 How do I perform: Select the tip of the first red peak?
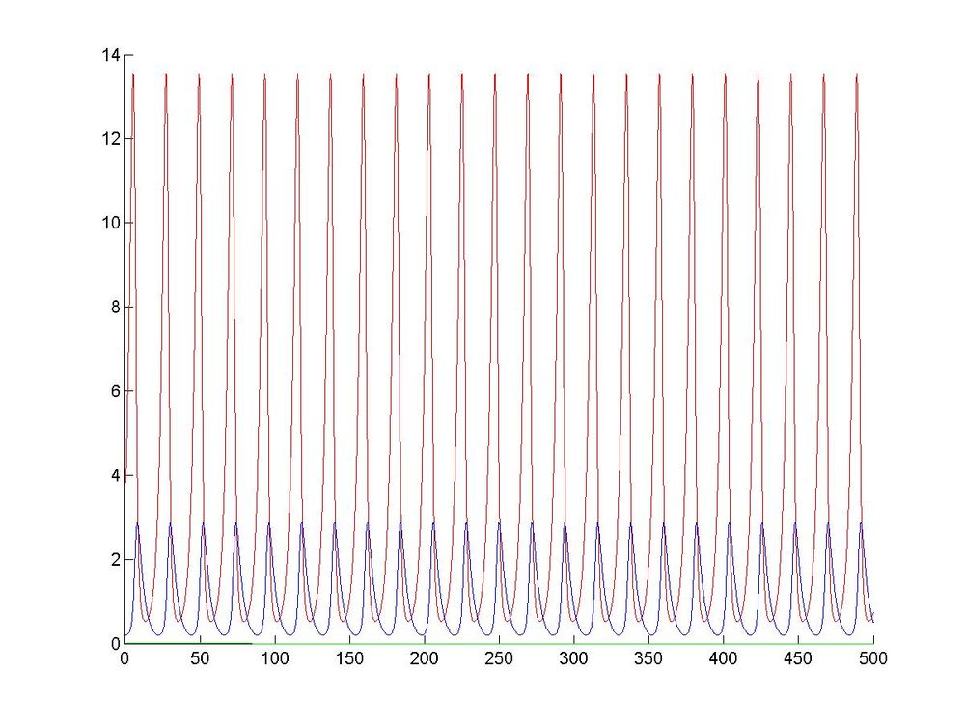[x=133, y=74]
